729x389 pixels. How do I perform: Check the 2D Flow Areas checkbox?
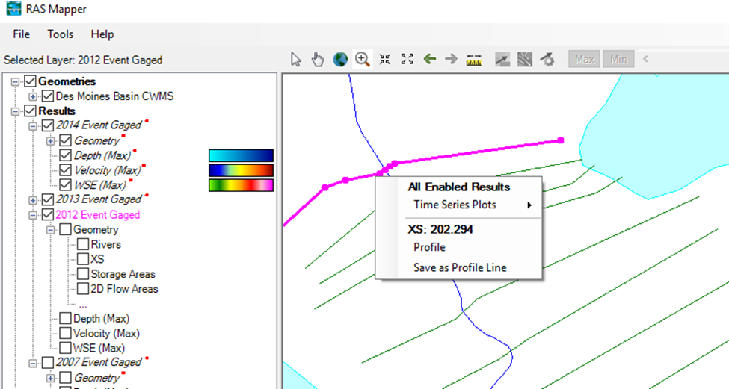pos(83,289)
